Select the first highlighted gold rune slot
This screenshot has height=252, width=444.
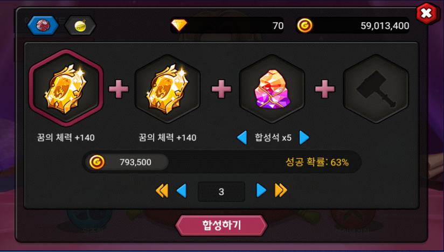point(66,88)
